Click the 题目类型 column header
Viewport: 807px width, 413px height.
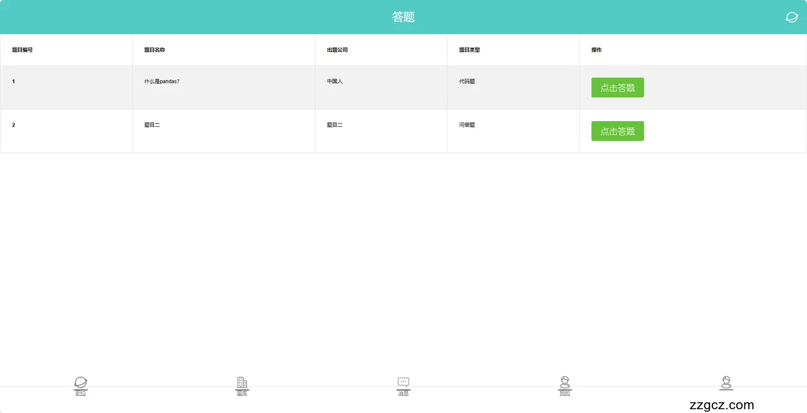pyautogui.click(x=470, y=50)
